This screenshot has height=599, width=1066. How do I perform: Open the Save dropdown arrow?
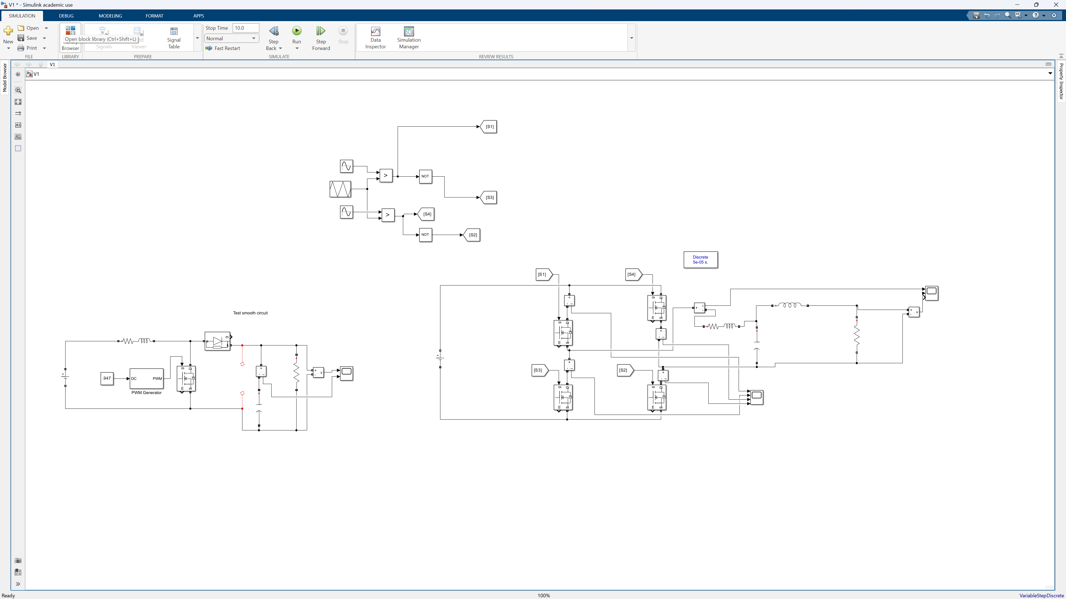(44, 38)
